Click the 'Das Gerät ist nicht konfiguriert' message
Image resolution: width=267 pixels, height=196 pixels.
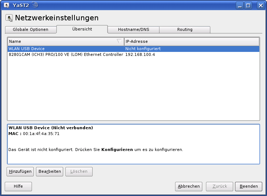click(x=96, y=150)
